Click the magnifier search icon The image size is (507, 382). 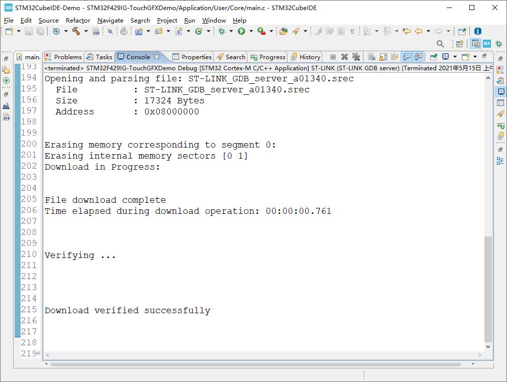point(440,43)
